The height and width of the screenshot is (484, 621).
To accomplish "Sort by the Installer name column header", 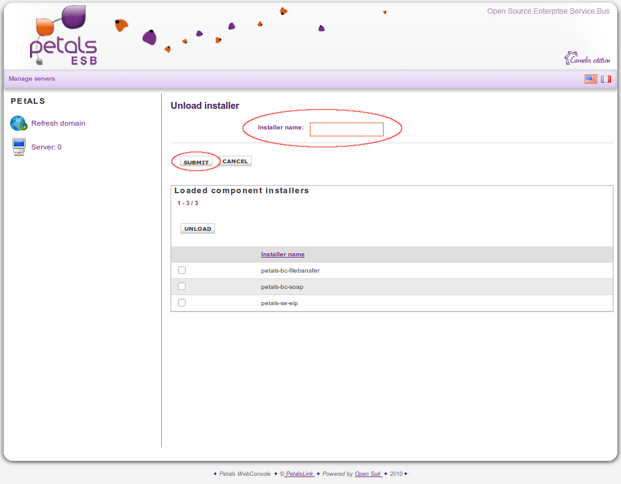I will (x=283, y=255).
